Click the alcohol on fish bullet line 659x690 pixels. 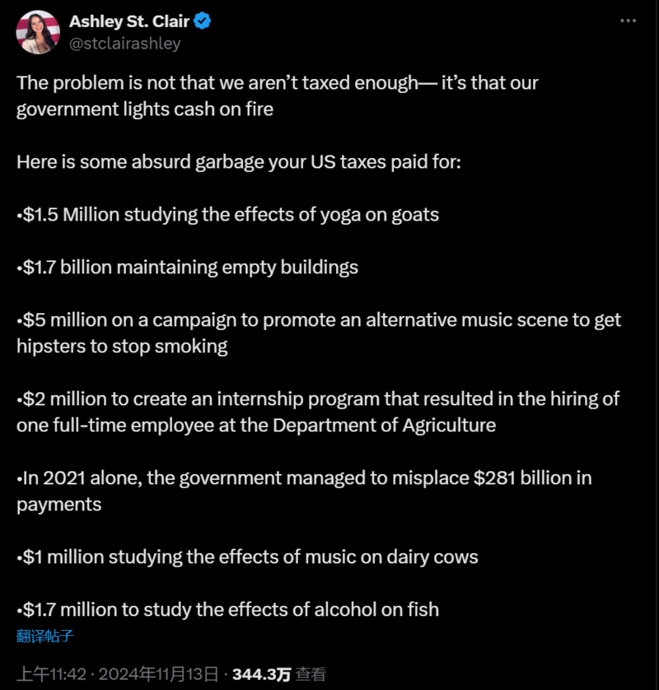point(227,610)
